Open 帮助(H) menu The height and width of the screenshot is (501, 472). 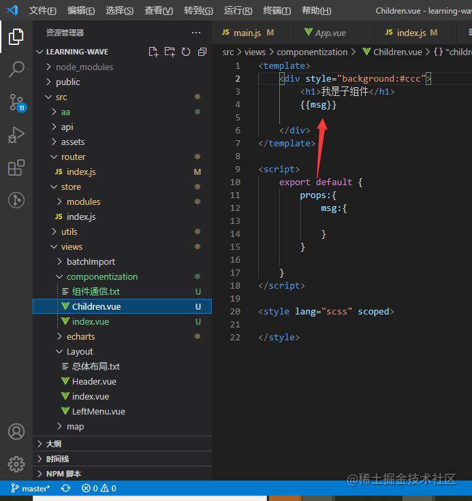316,11
